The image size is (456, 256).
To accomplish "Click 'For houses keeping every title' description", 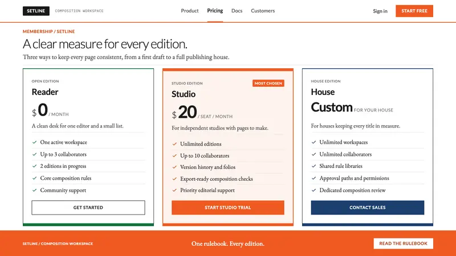I will tap(355, 126).
